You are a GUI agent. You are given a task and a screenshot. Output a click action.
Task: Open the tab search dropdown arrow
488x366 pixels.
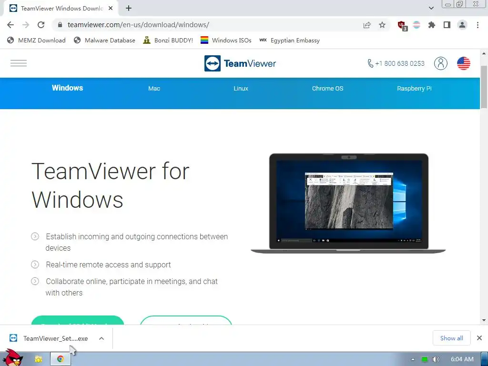click(431, 8)
